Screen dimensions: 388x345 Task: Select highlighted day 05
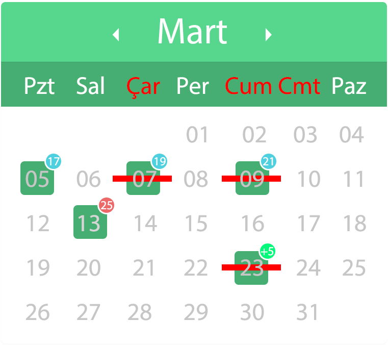point(37,179)
